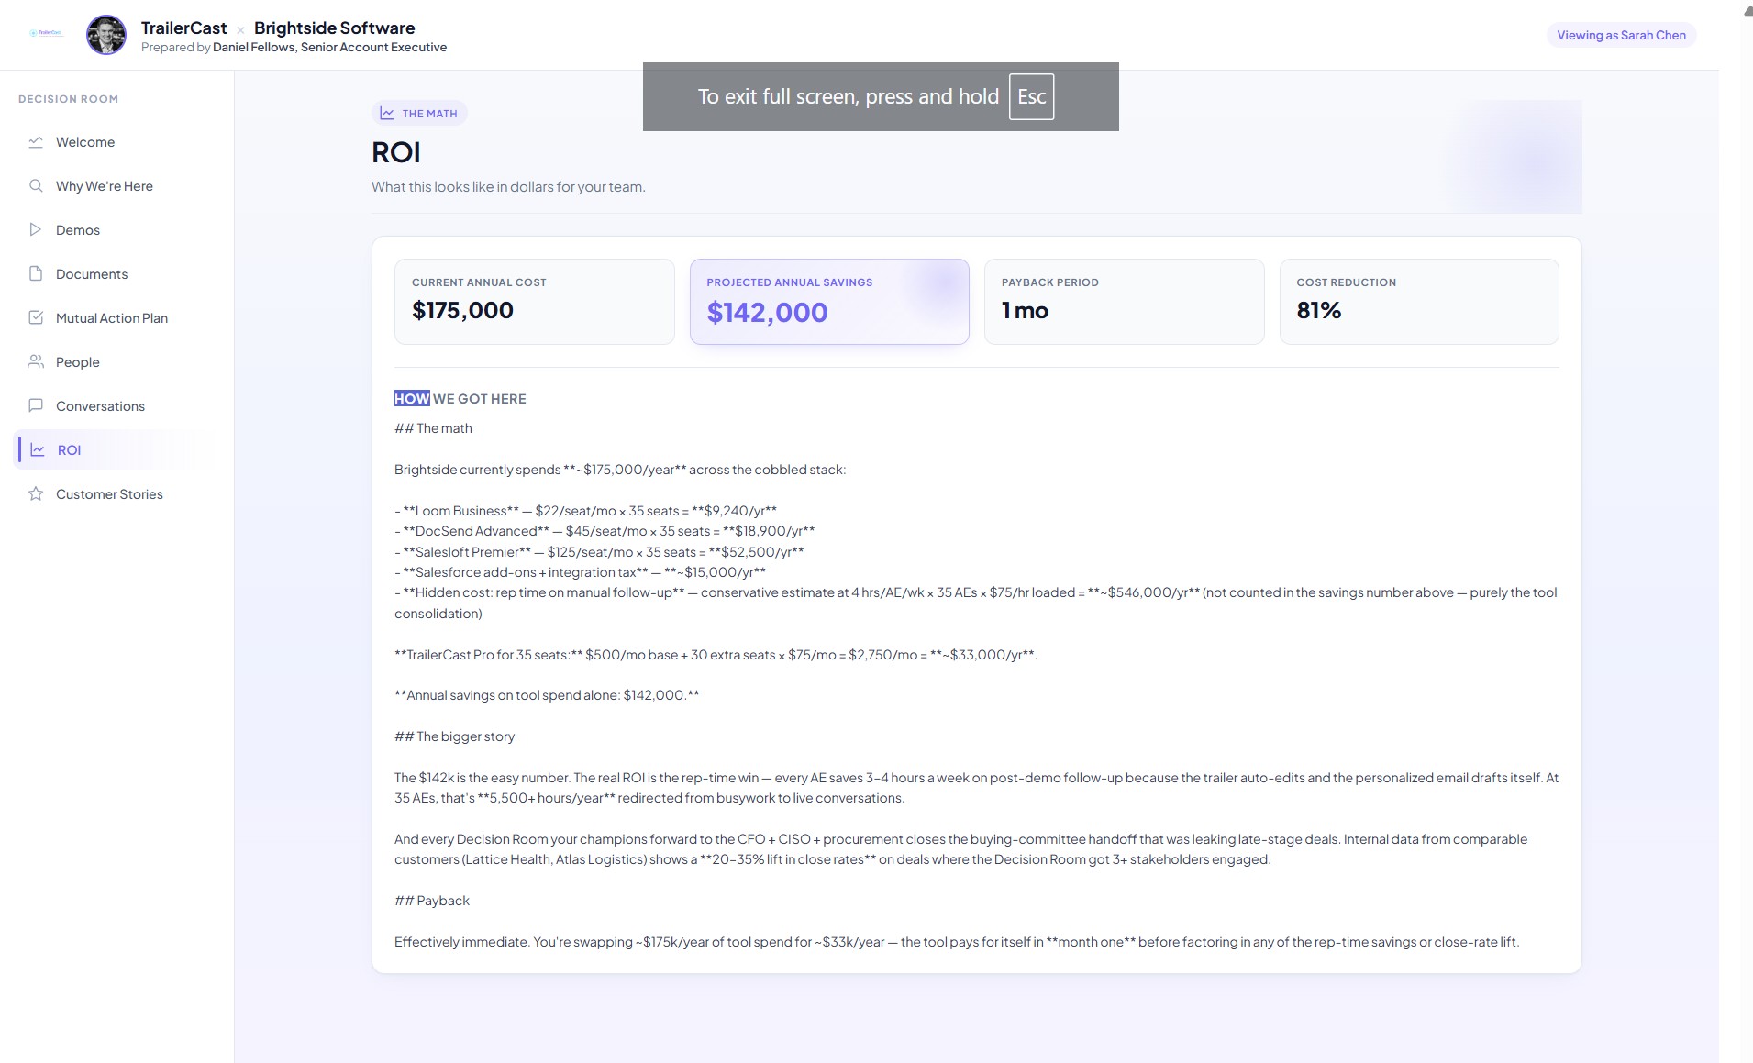This screenshot has width=1753, height=1063.
Task: Click the DECISION ROOM sidebar heading
Action: click(68, 99)
